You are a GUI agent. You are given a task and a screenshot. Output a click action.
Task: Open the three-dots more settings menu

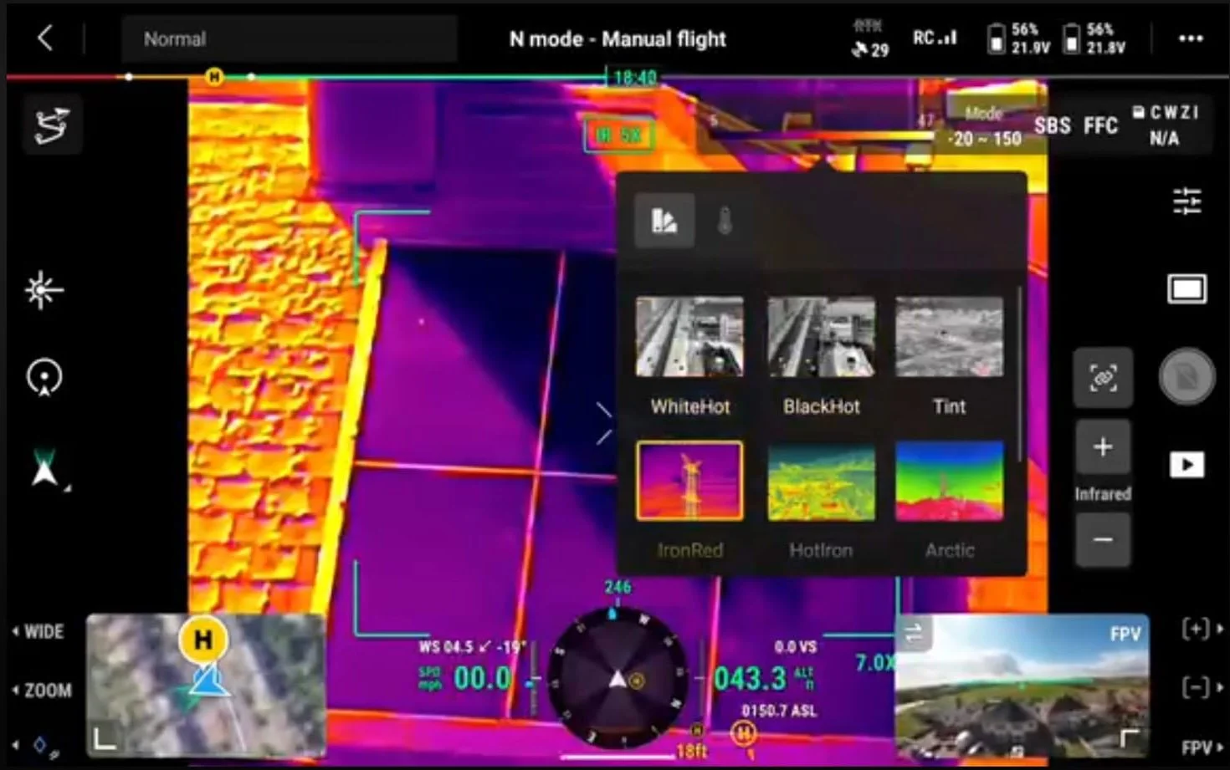tap(1190, 38)
